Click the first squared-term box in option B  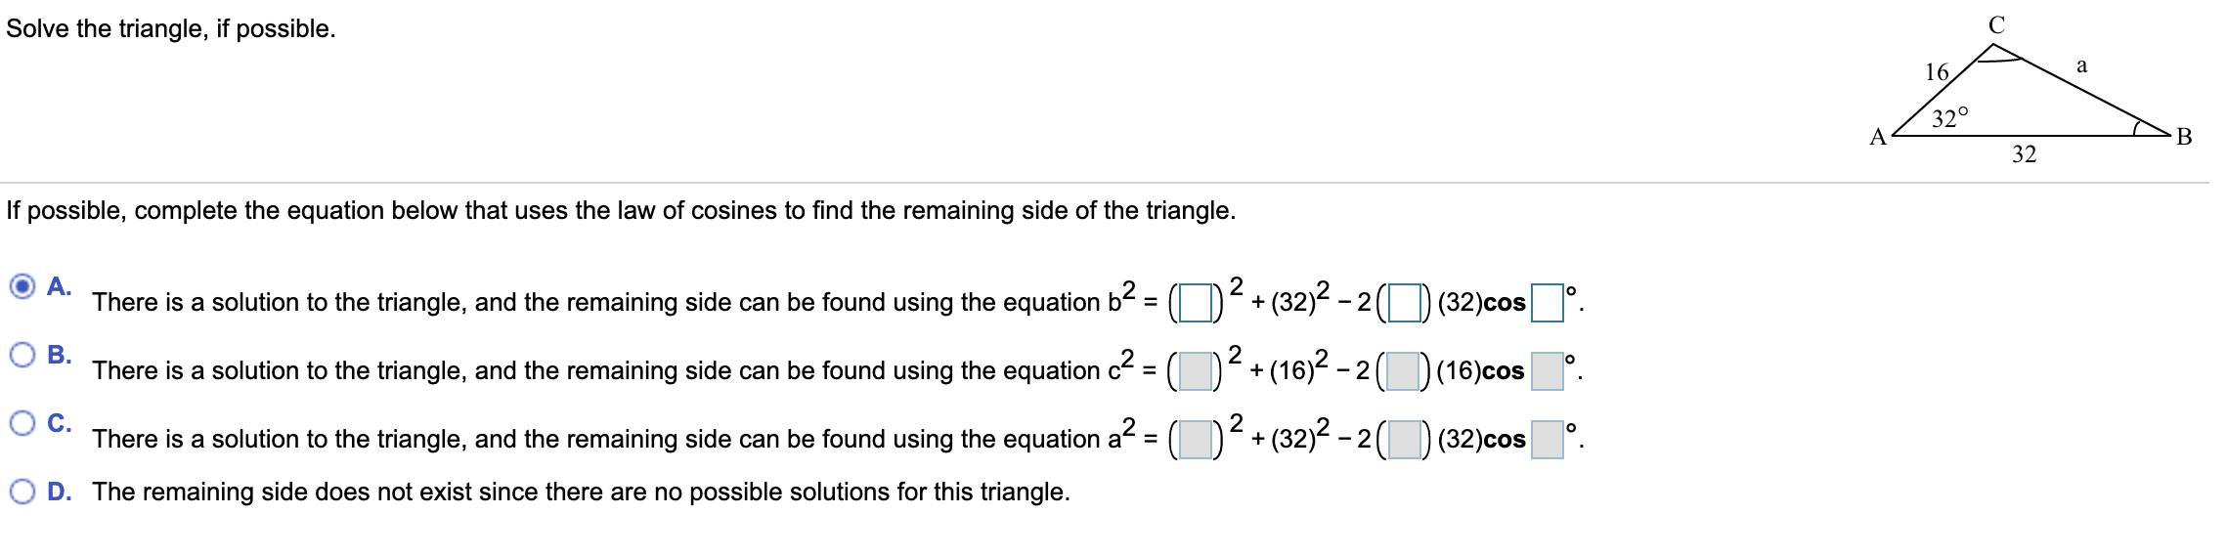(1193, 370)
